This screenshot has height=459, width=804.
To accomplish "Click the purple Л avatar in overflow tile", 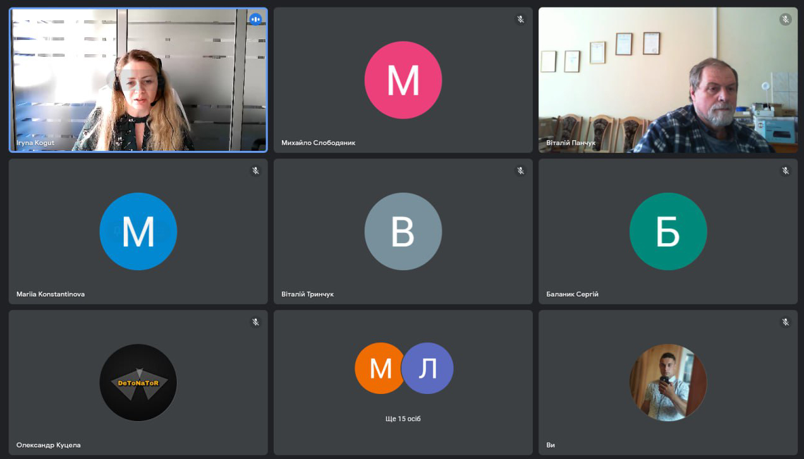I will (429, 369).
